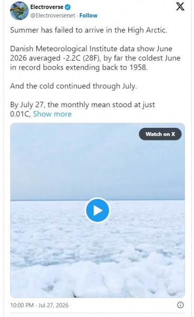This screenshot has width=194, height=317.
Task: Click the Danish Meteorological Institute paragraph
Action: point(95,58)
